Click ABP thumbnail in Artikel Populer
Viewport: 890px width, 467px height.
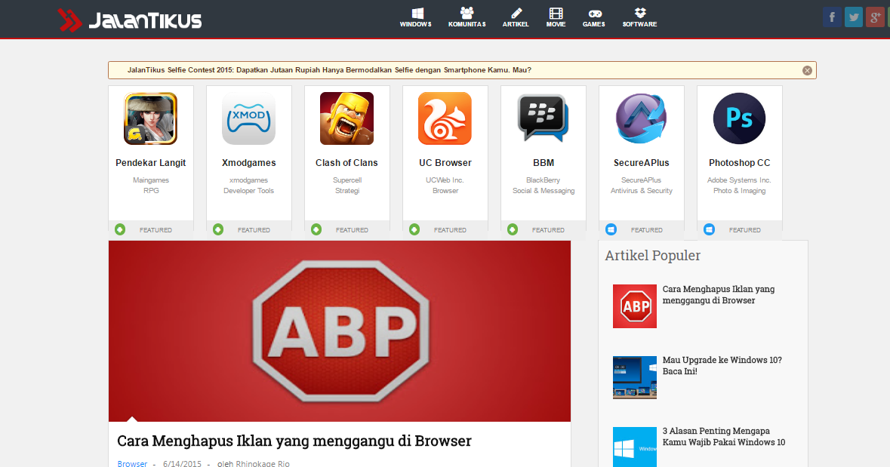tap(635, 306)
